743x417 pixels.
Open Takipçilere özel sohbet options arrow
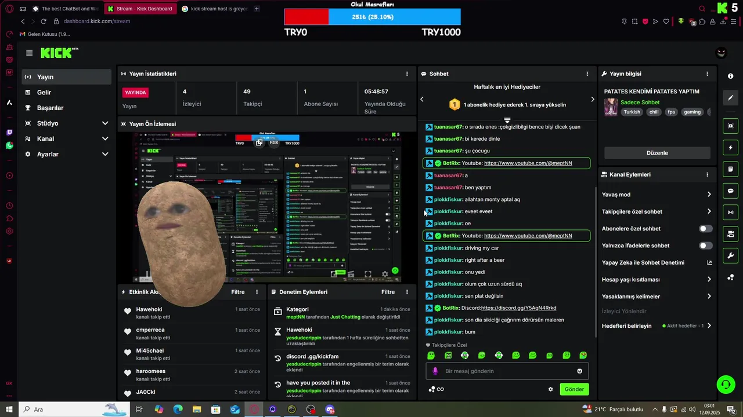709,211
